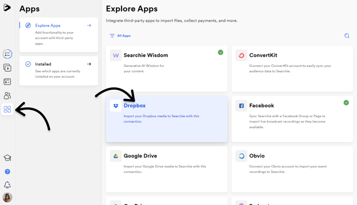Select Installed in the Apps panel
The height and width of the screenshot is (205, 357).
tap(59, 71)
